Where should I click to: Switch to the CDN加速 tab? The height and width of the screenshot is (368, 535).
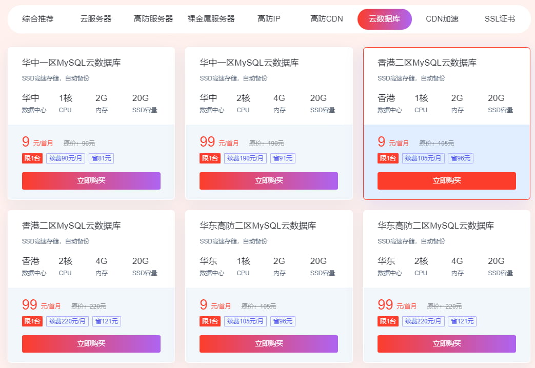(x=442, y=18)
